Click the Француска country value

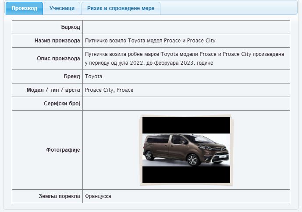pos(98,196)
